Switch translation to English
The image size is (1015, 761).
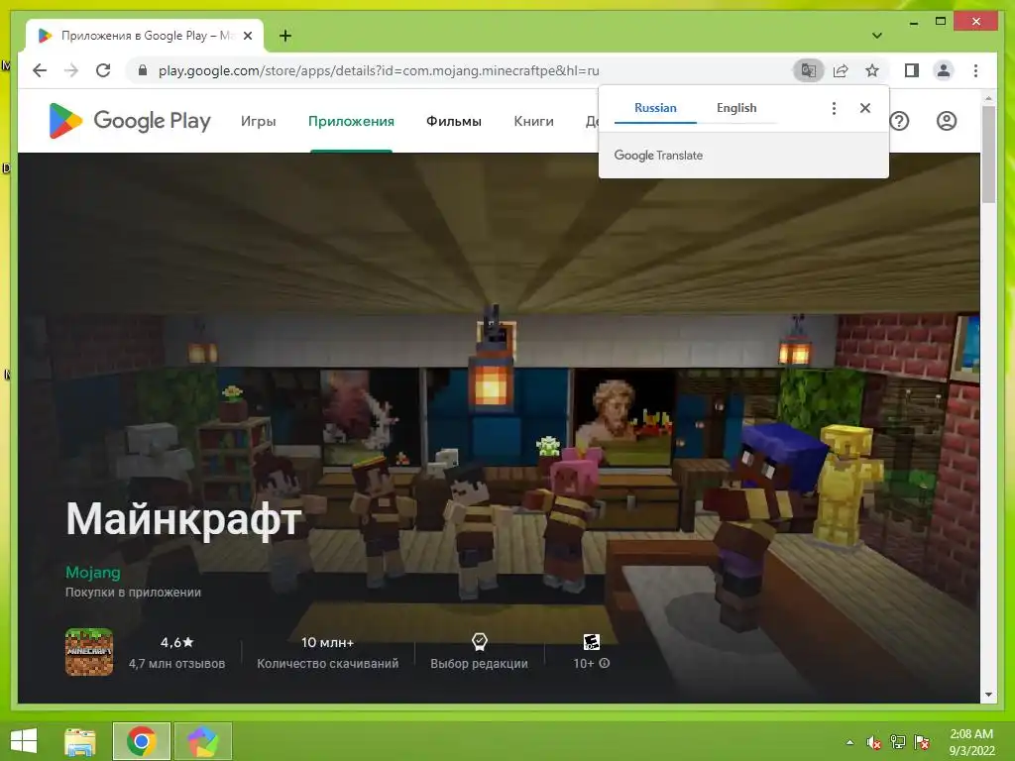coord(736,108)
